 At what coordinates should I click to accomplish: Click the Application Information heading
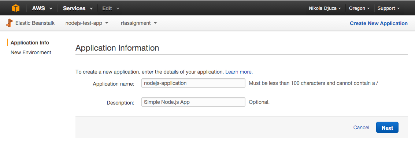pyautogui.click(x=117, y=48)
